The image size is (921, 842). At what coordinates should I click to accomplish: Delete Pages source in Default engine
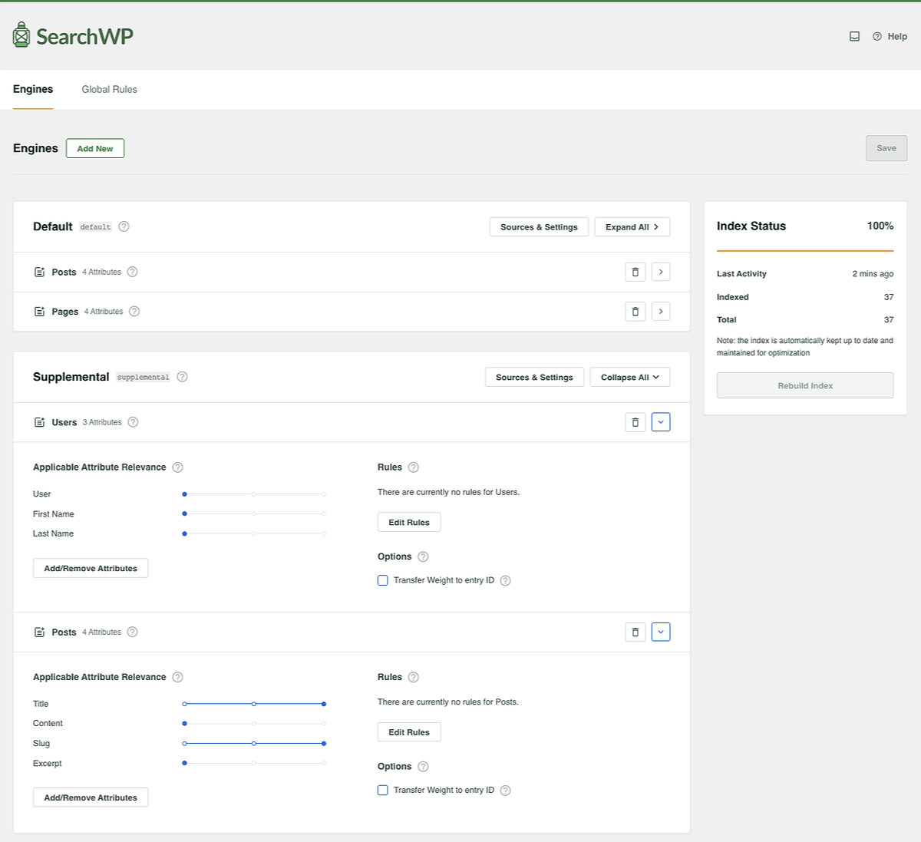[x=635, y=312]
